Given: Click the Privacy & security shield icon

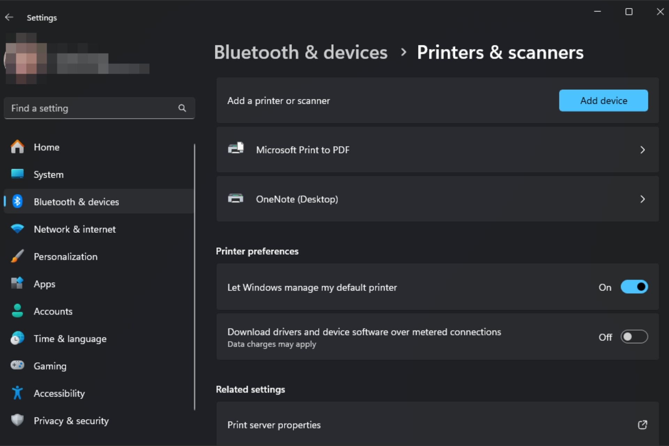Looking at the screenshot, I should click(17, 420).
